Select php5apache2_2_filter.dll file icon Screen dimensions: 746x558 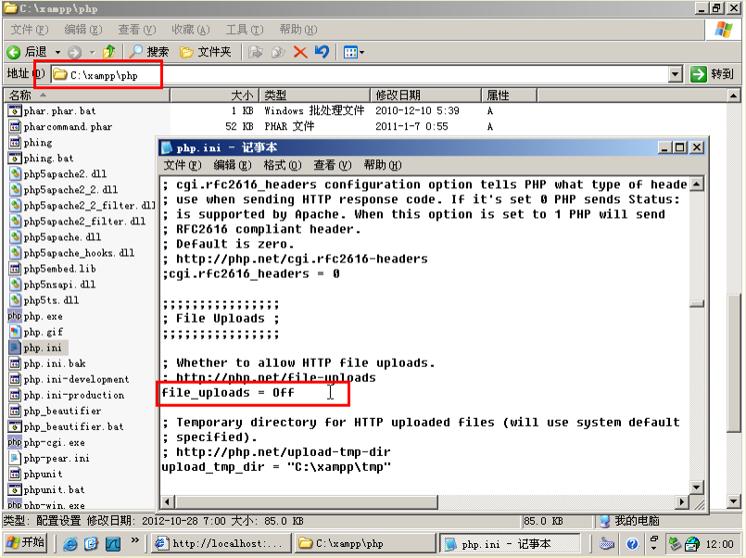pyautogui.click(x=15, y=205)
